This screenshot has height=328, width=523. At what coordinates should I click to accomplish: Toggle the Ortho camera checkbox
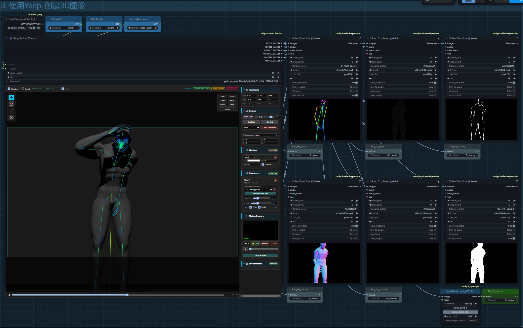(256, 117)
